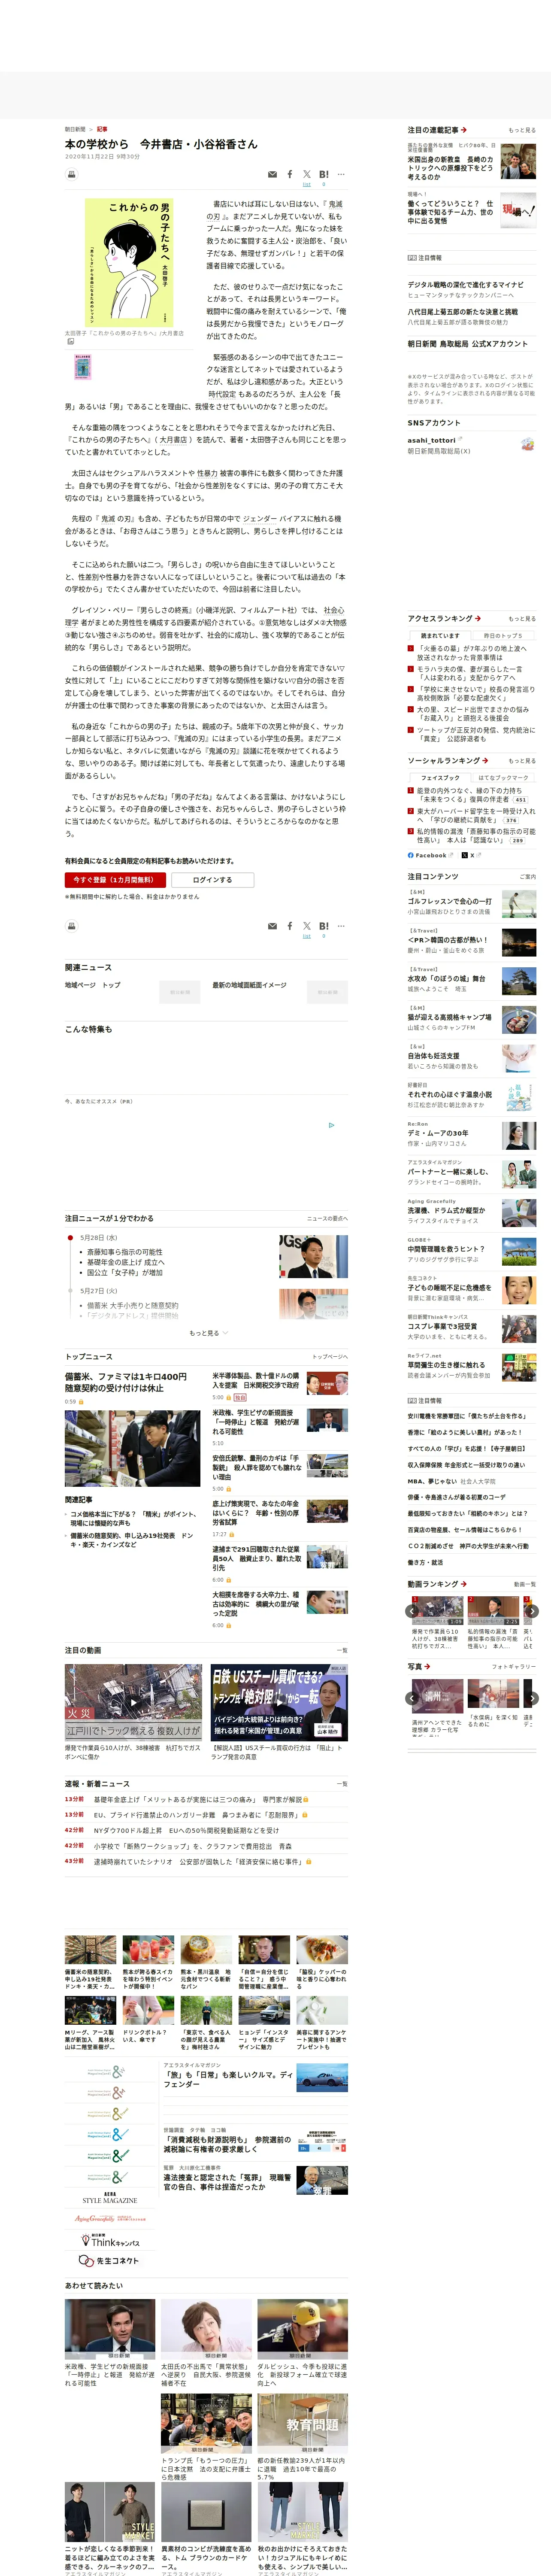Screen dimensions: 551x2576
Task: Click the small pink book thumbnail
Action: tap(83, 367)
